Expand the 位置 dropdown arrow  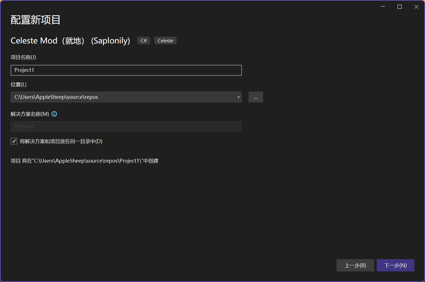pyautogui.click(x=238, y=97)
